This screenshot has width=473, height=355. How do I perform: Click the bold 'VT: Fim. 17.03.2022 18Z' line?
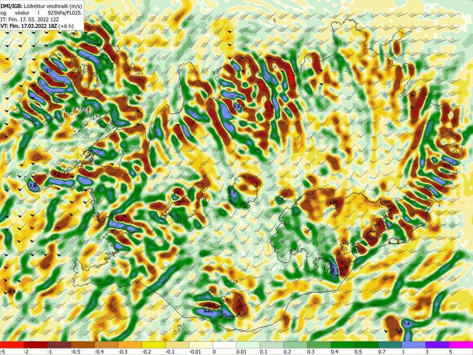point(29,26)
